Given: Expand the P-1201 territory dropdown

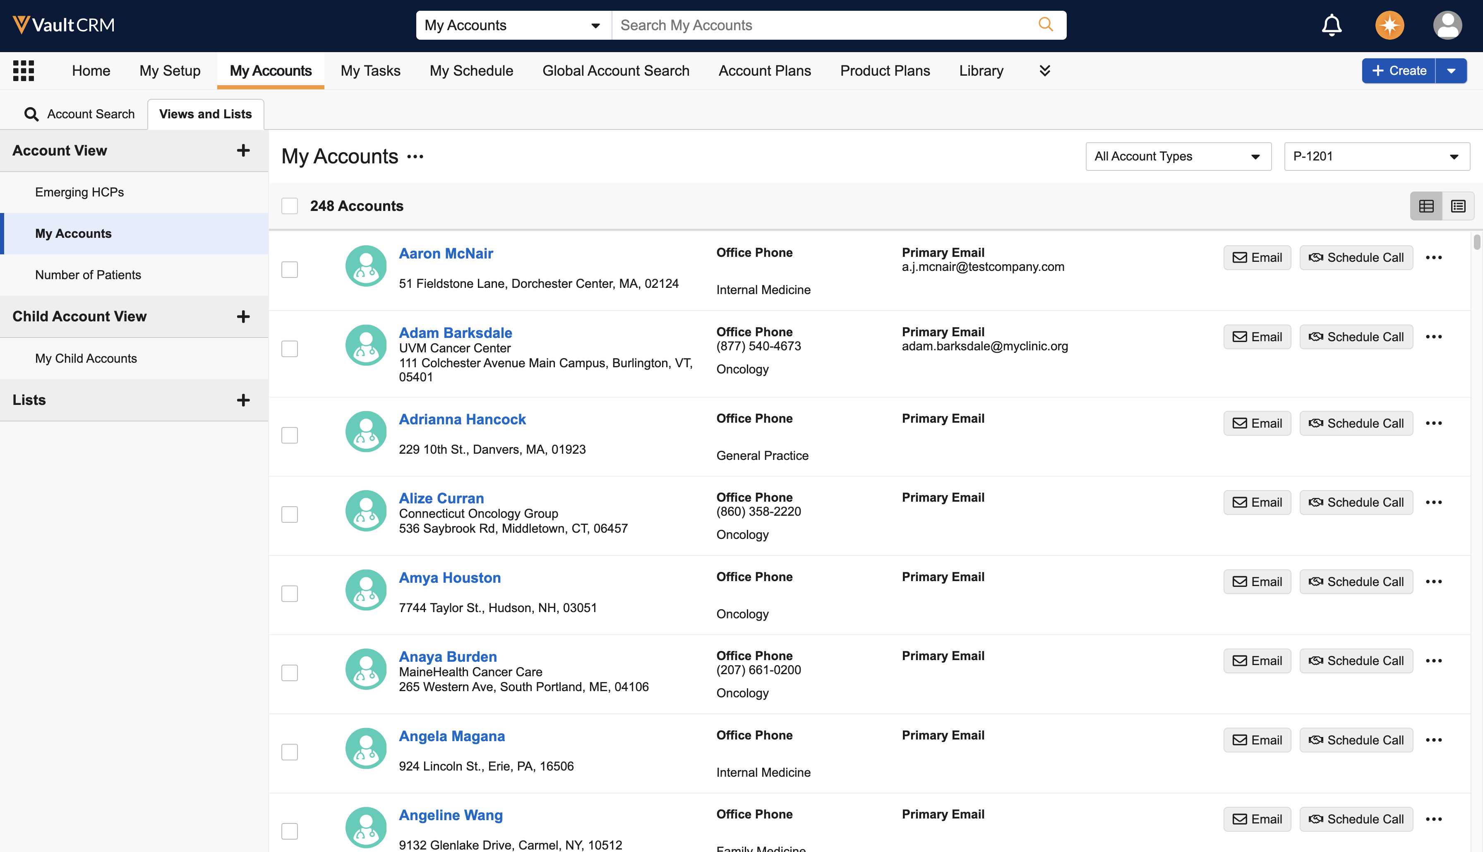Looking at the screenshot, I should (x=1376, y=156).
